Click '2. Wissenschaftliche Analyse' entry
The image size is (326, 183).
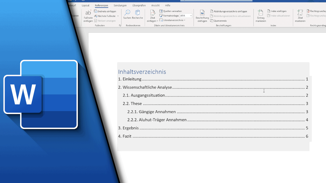[213, 87]
